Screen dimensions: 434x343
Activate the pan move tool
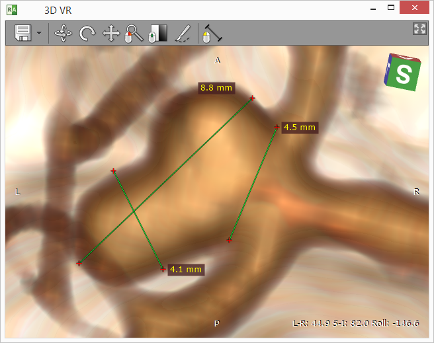110,33
